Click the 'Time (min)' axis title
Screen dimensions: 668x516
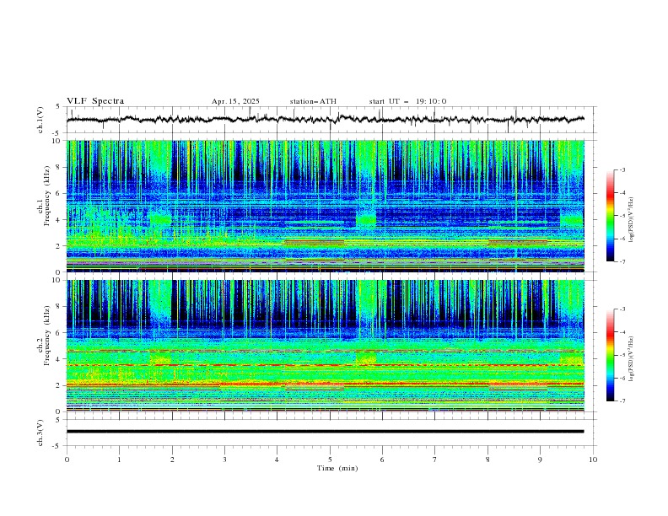[337, 468]
